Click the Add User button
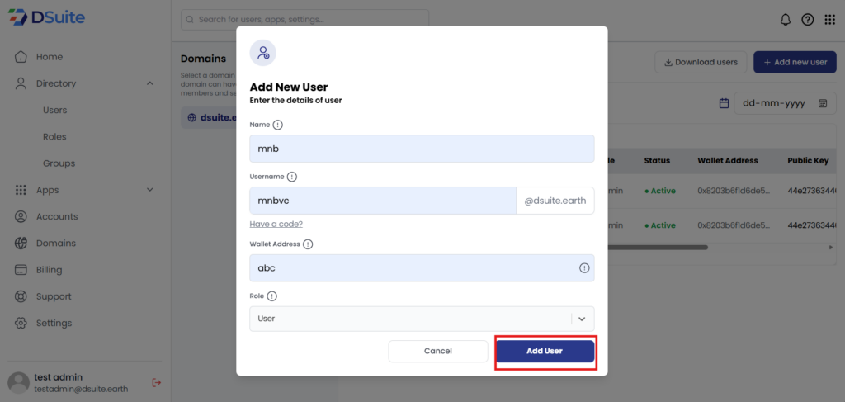Viewport: 845px width, 402px height. point(545,351)
